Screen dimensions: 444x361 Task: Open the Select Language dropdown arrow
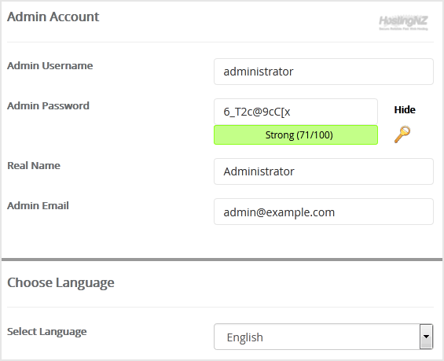[426, 337]
